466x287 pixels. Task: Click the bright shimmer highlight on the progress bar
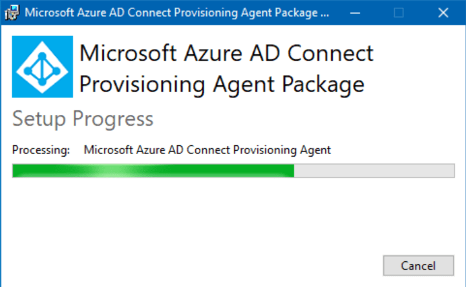click(x=111, y=171)
